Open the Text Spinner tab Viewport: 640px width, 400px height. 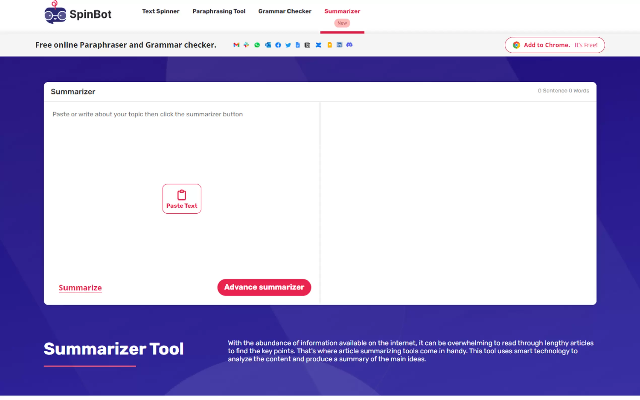tap(161, 11)
